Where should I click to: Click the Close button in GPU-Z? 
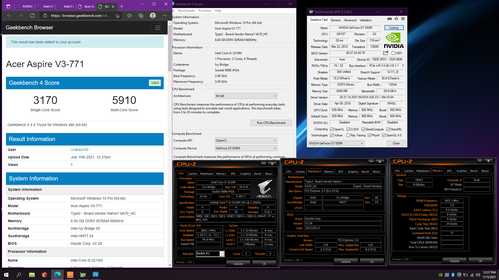tap(396, 143)
